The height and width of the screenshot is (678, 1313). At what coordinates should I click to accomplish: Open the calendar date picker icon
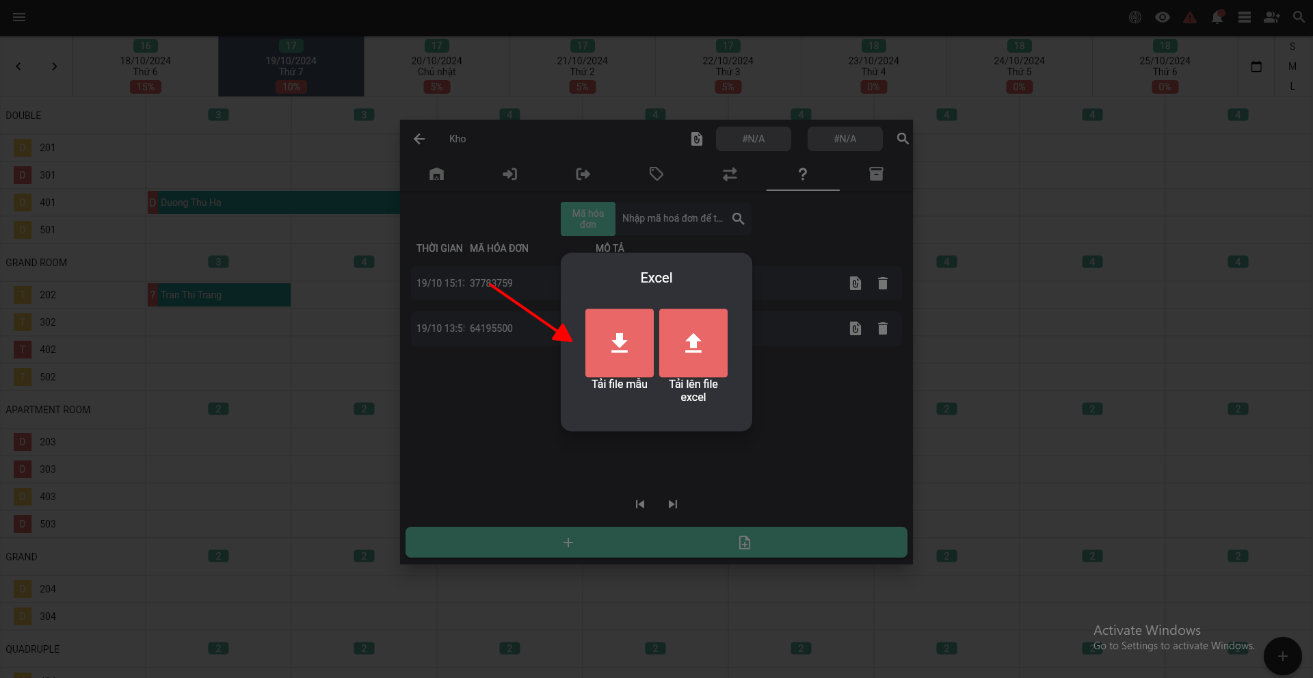point(1256,66)
